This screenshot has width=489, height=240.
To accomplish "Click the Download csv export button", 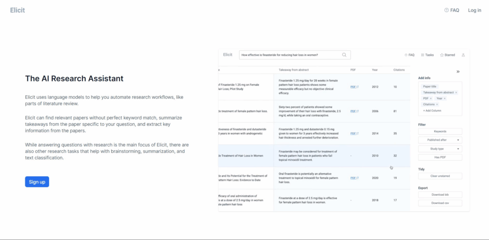I will point(440,203).
